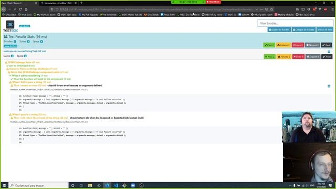This screenshot has height=189, width=336.
Task: Click the browser Home button
Action: click(26, 9)
